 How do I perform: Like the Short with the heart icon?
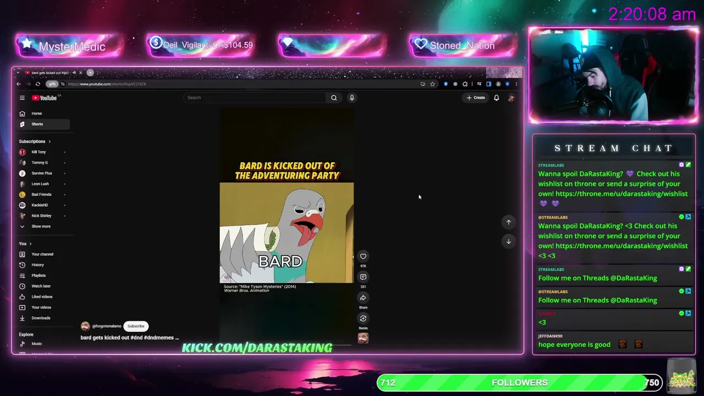pos(363,256)
